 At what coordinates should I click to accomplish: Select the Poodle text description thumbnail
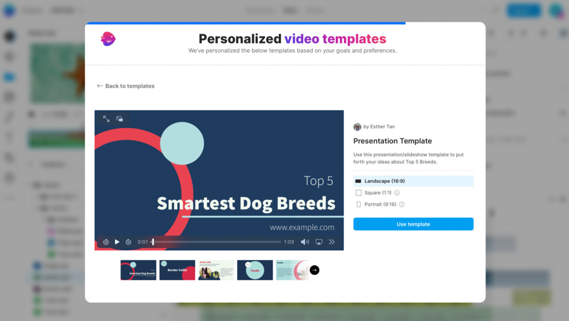click(292, 270)
